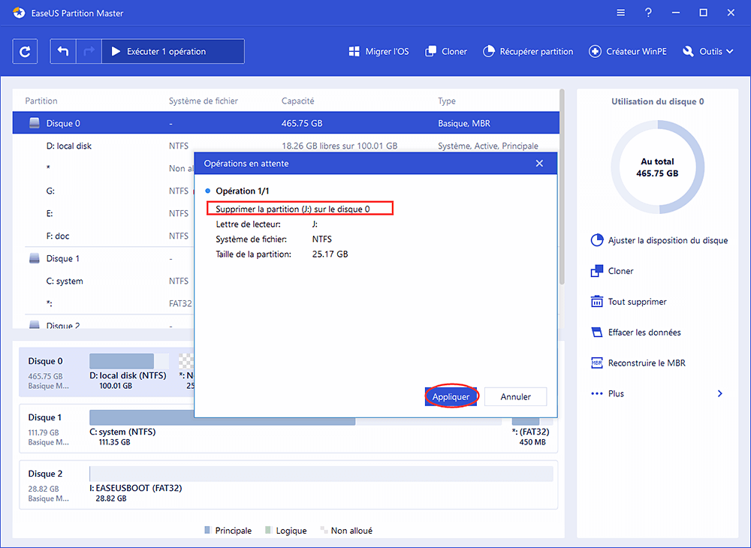Select the F: doc partition row
This screenshot has width=751, height=548.
(103, 236)
